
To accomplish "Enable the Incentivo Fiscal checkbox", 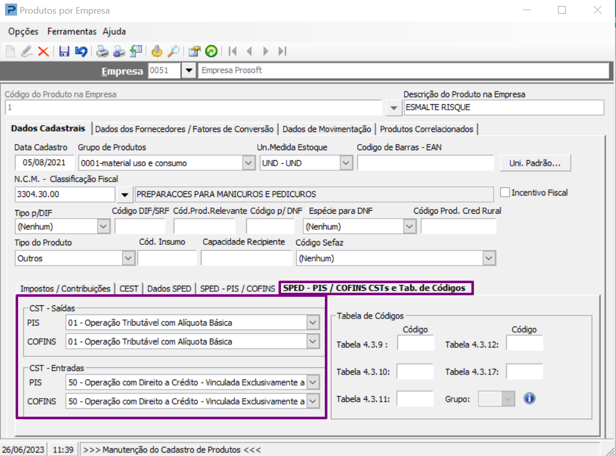I will click(x=505, y=192).
